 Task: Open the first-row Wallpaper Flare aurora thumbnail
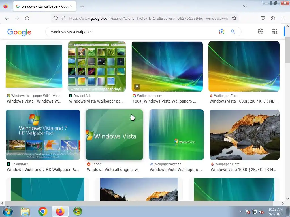[x=244, y=66]
